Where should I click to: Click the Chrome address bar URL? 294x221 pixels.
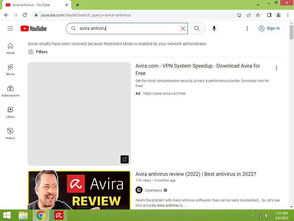(86, 15)
